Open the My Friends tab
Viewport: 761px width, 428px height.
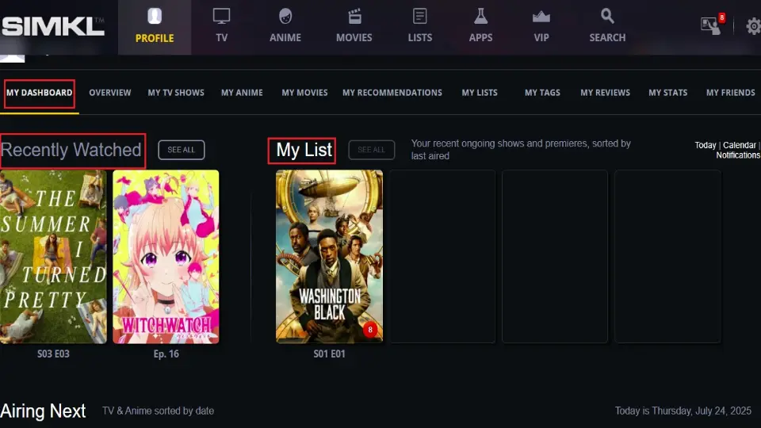click(x=730, y=93)
